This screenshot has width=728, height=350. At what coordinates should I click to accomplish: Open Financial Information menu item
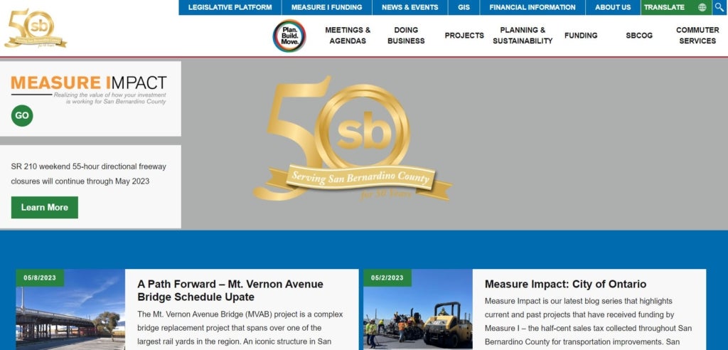pyautogui.click(x=532, y=7)
